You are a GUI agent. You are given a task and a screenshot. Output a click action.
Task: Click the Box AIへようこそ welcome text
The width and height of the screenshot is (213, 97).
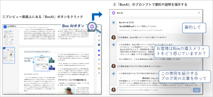(x=126, y=22)
